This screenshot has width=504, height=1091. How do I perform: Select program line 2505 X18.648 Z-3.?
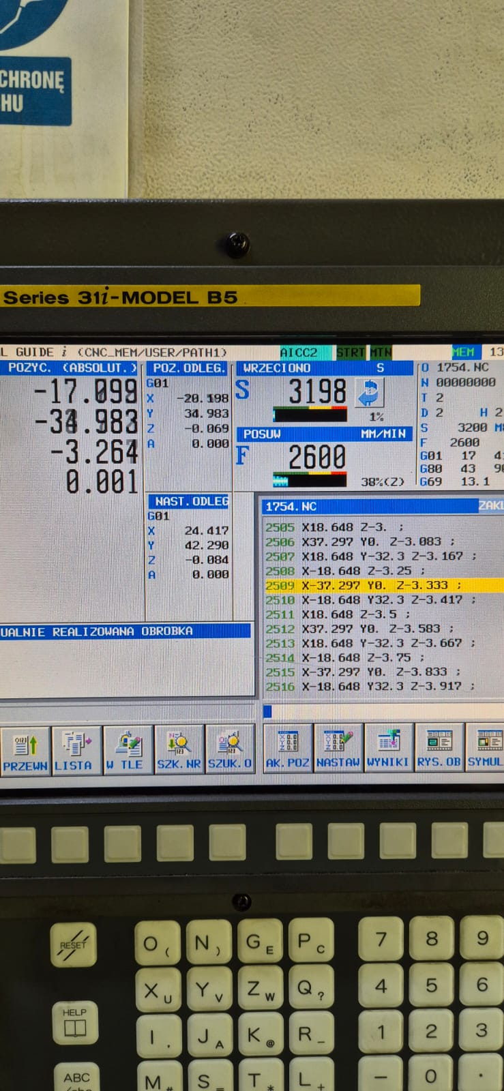[x=334, y=527]
